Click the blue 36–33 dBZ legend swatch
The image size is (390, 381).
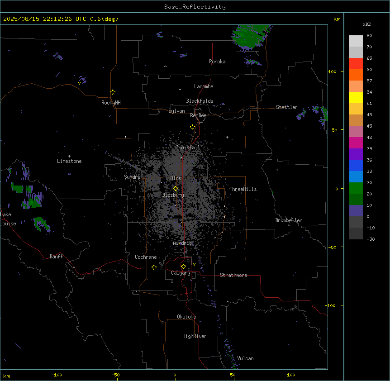coord(356,165)
